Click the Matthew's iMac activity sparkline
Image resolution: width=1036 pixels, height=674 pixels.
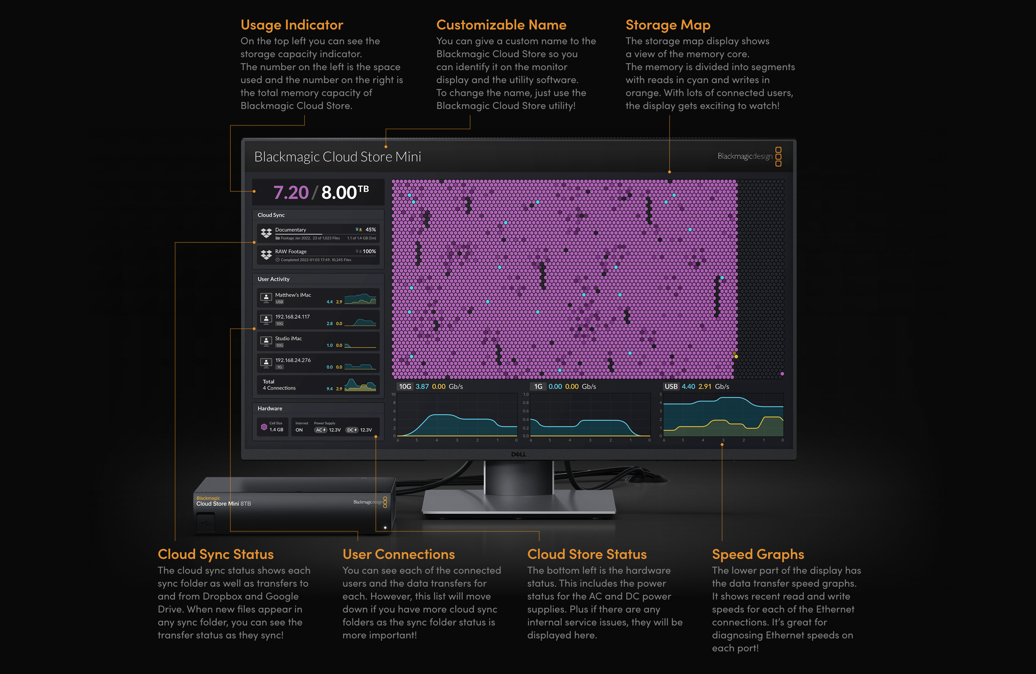click(360, 299)
